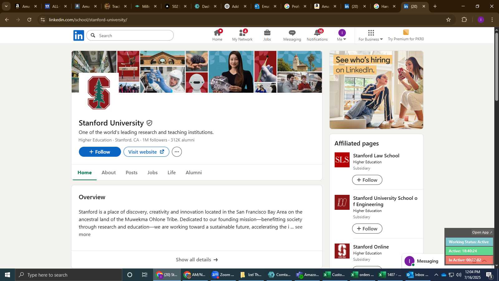499x281 pixels.
Task: Open the three-dot more options menu
Action: click(x=177, y=152)
